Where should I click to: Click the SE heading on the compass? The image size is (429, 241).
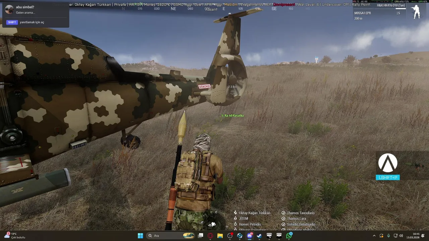(x=274, y=9)
